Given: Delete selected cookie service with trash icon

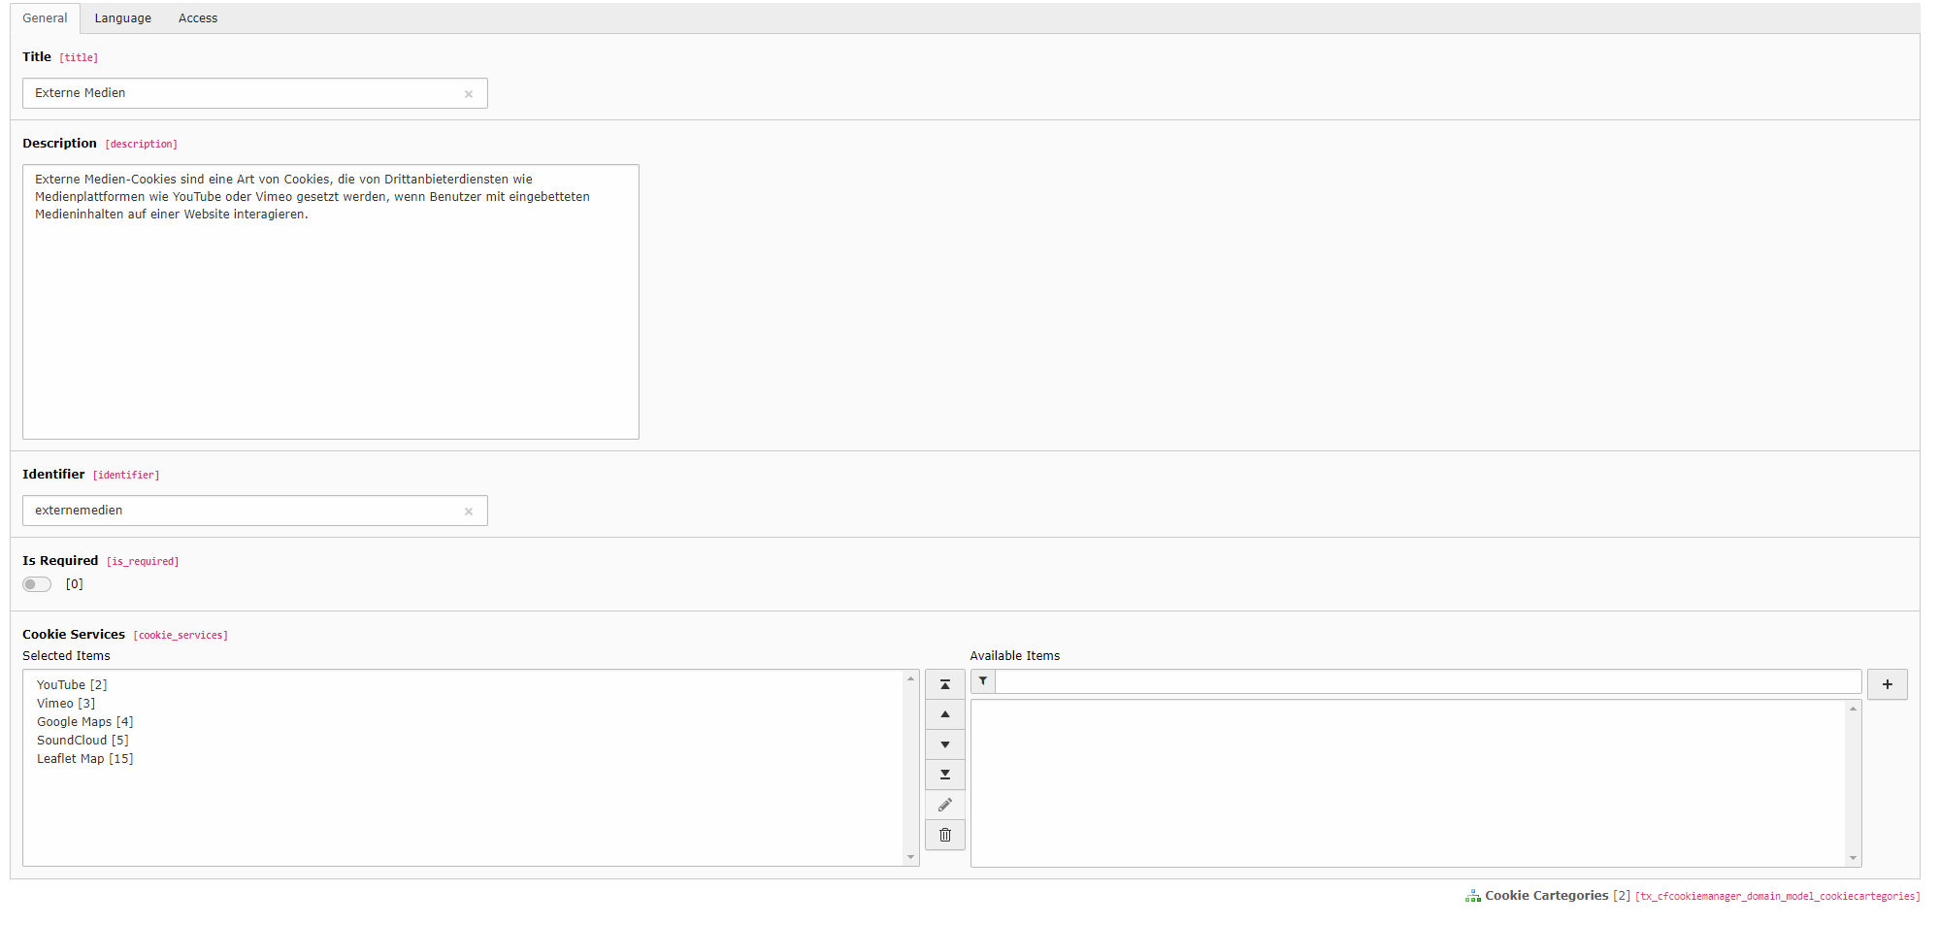Looking at the screenshot, I should [x=944, y=835].
